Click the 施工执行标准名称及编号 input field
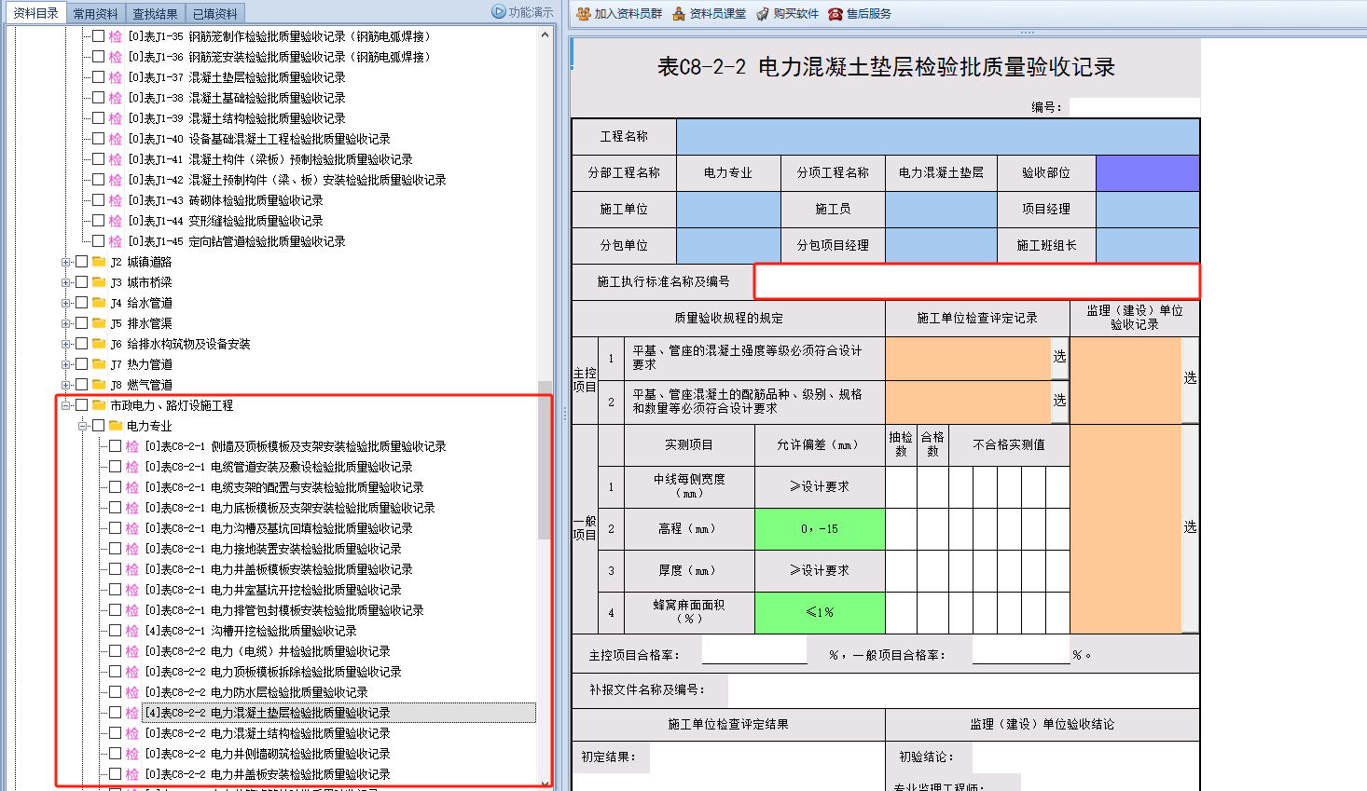 tap(976, 281)
